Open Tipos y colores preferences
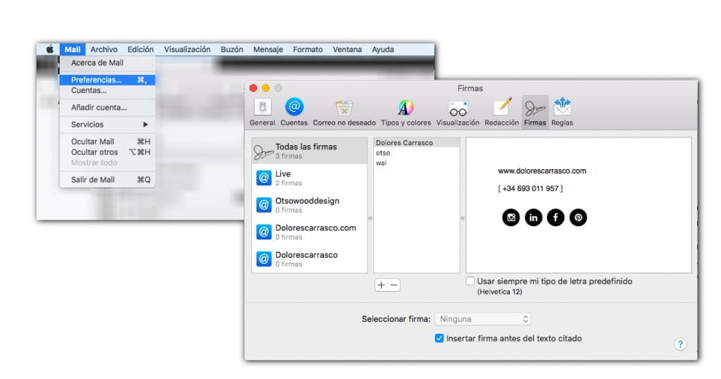This screenshot has width=721, height=379. click(x=406, y=112)
